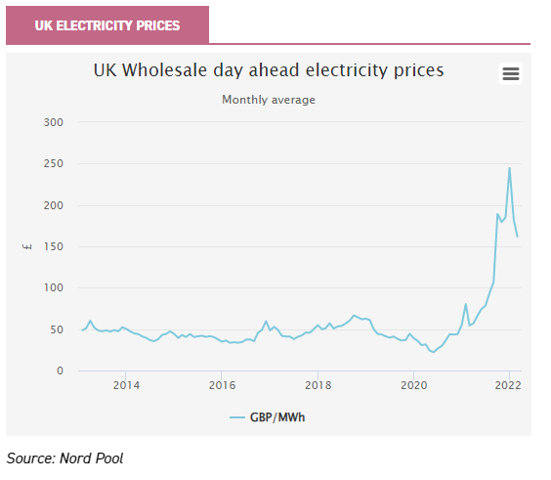The width and height of the screenshot is (551, 480).
Task: Click the legend line color marker
Action: click(237, 417)
